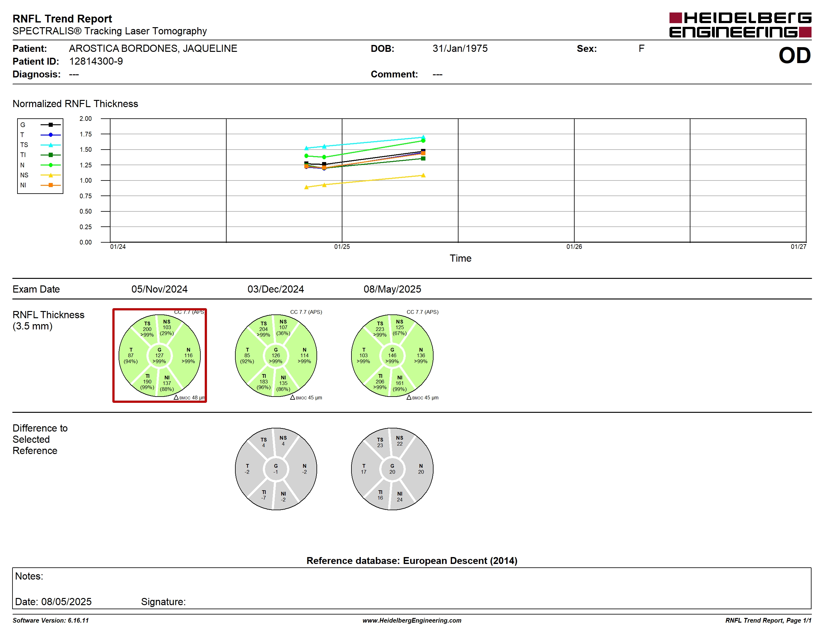This screenshot has width=824, height=637.
Task: Click the 01/25 time axis label
Action: (342, 246)
